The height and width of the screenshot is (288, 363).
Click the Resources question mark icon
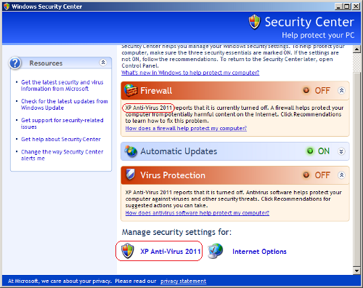15,63
